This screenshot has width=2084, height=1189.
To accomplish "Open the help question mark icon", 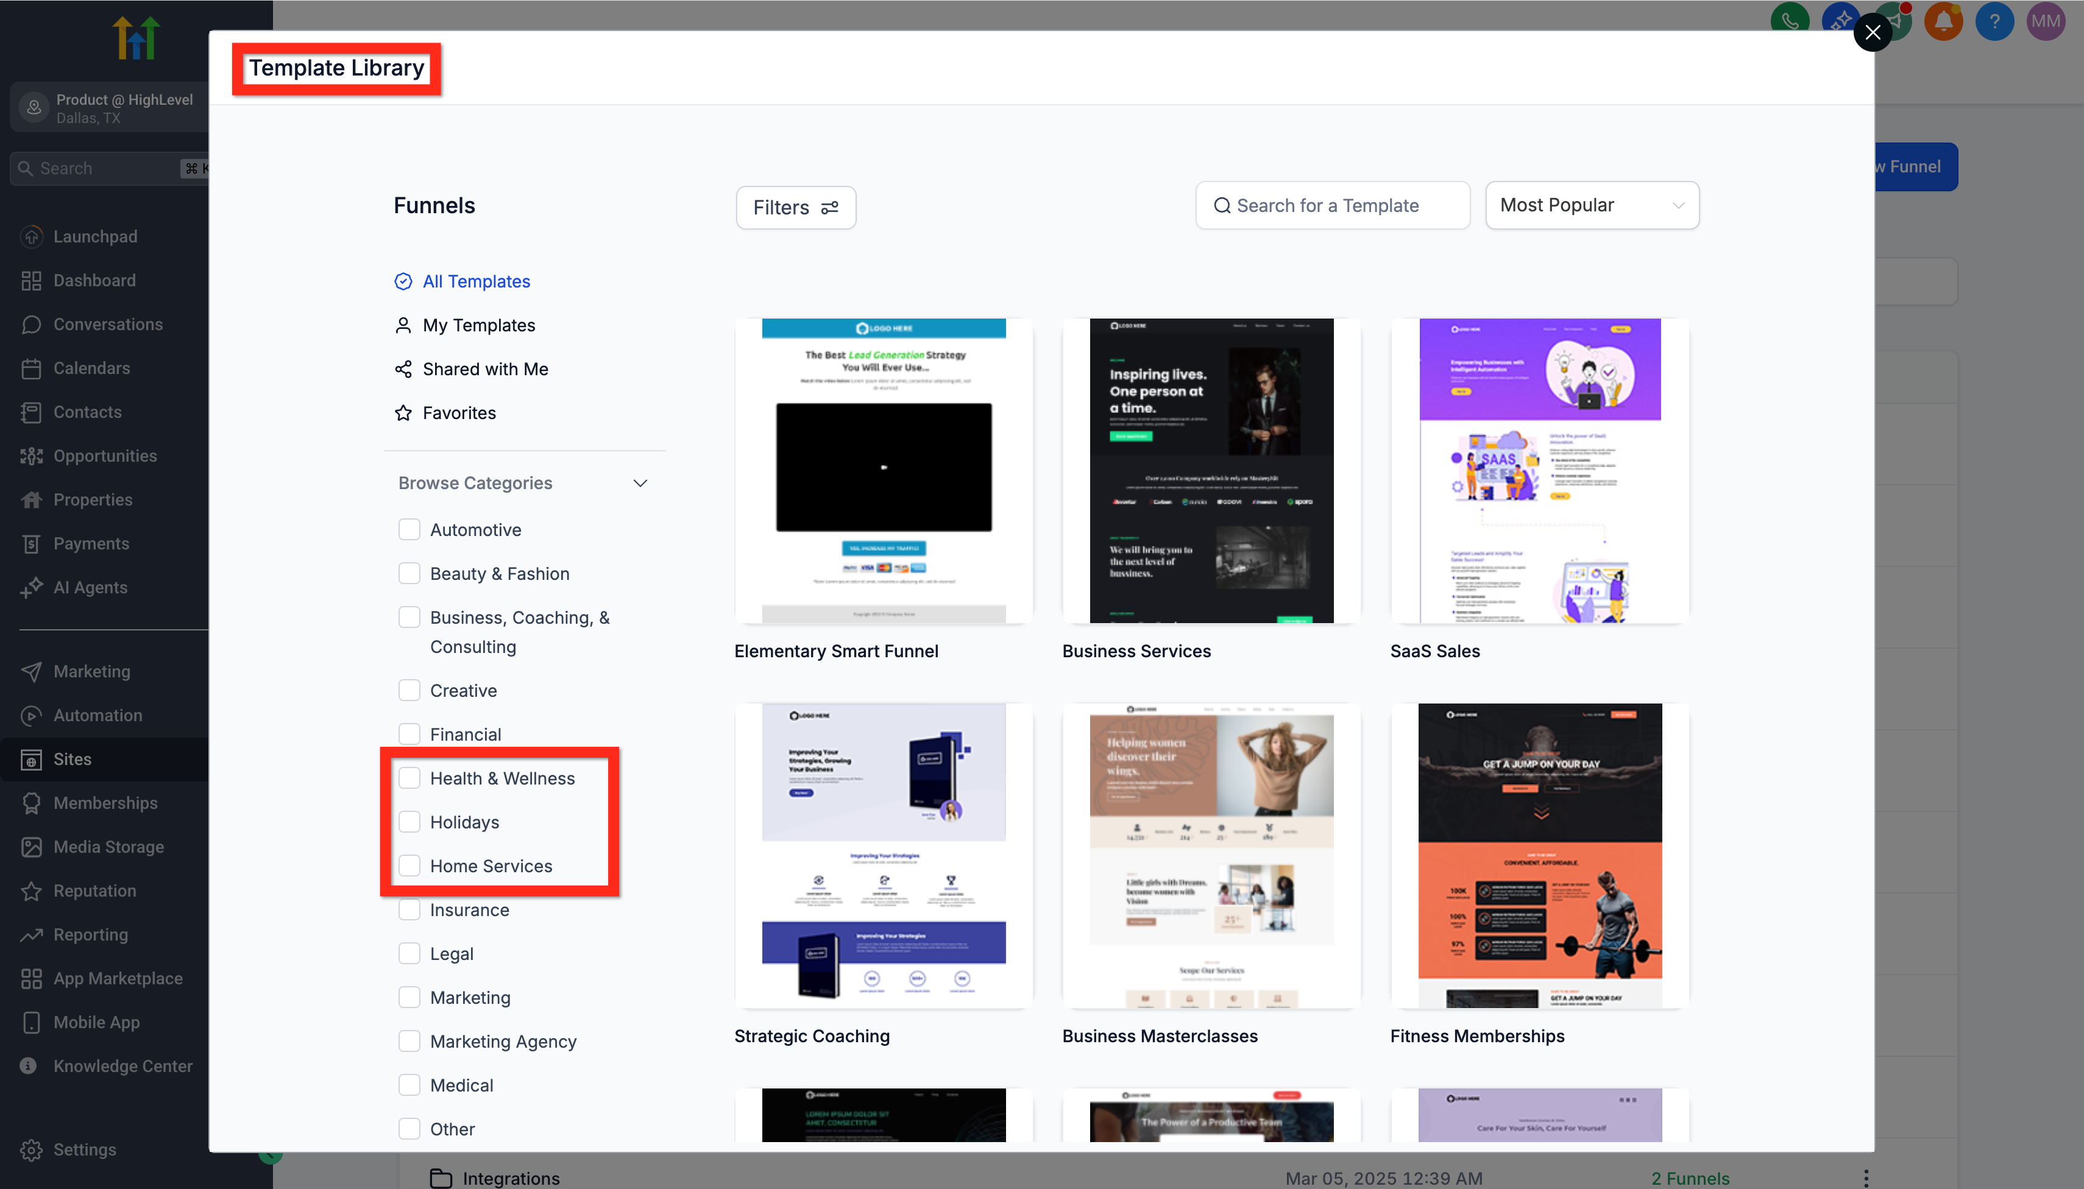I will pos(1994,21).
